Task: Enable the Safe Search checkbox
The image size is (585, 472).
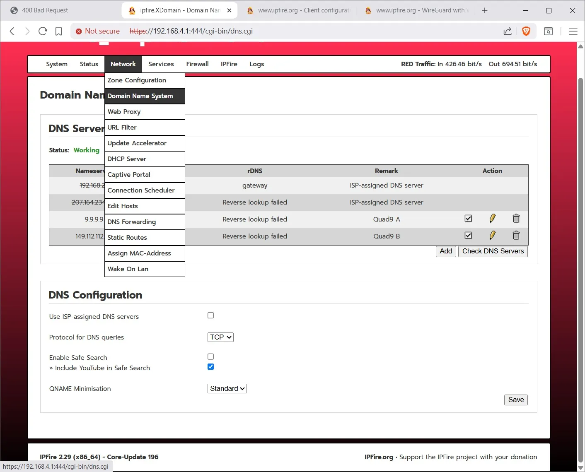Action: tap(210, 356)
